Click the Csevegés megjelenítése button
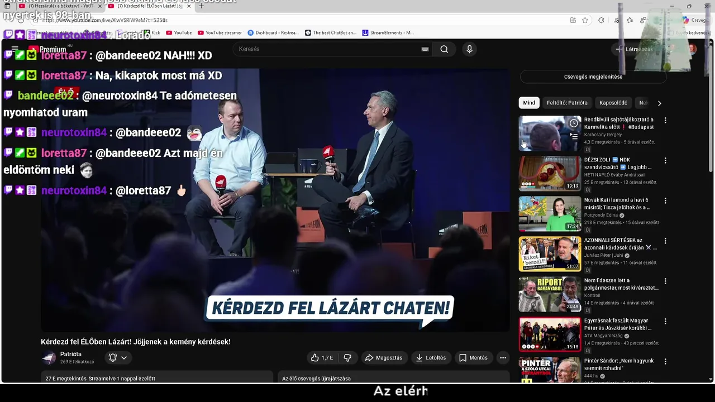The width and height of the screenshot is (715, 402). pos(593,77)
